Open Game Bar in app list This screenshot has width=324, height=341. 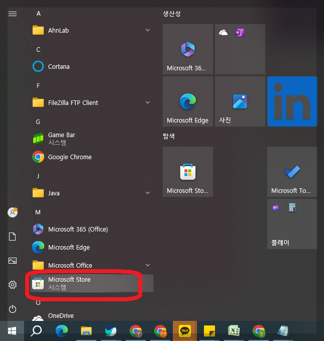click(x=91, y=139)
